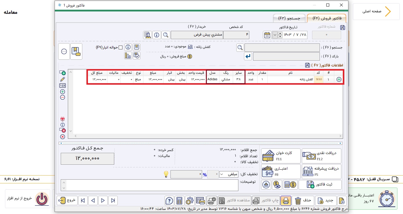Click the ثبت فاکتور button

tap(320, 185)
